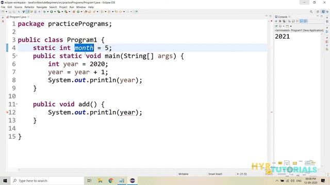Click the External Tools toolbar icon
Screen dimensions: 330x185
point(66,12)
